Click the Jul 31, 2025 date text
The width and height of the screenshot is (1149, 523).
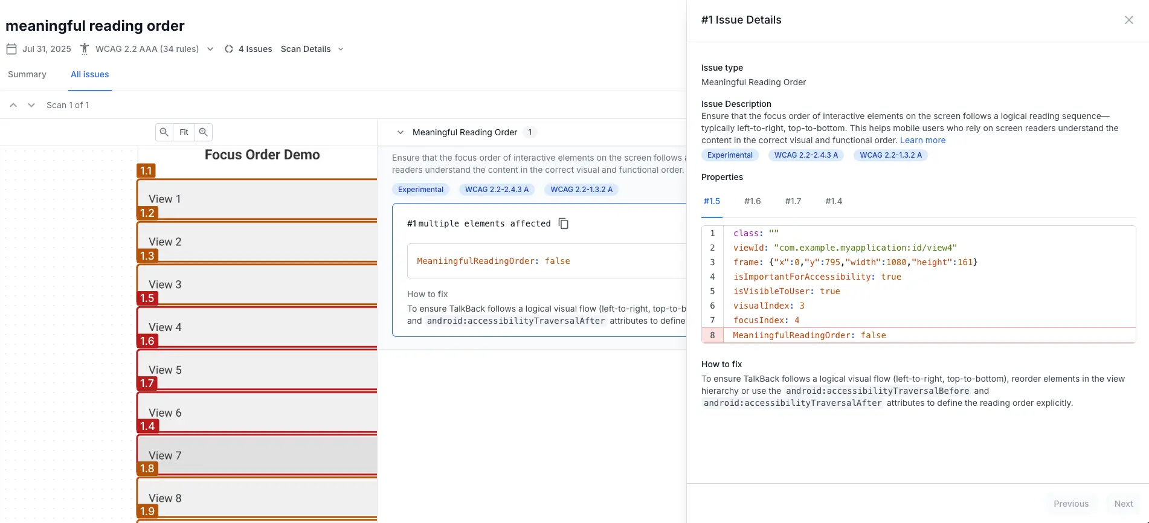47,49
